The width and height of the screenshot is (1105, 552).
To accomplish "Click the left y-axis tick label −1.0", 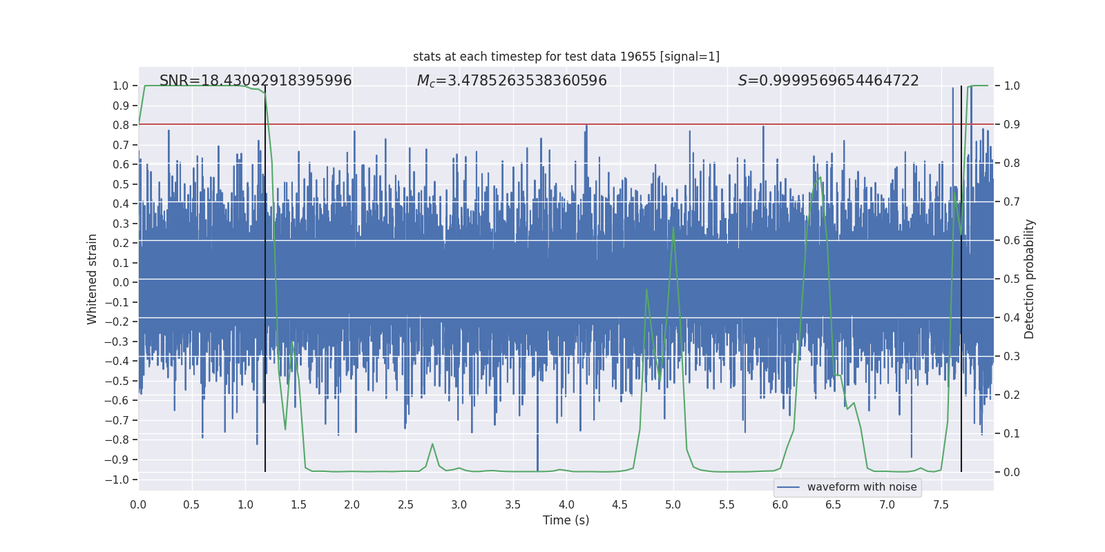I will pyautogui.click(x=121, y=480).
